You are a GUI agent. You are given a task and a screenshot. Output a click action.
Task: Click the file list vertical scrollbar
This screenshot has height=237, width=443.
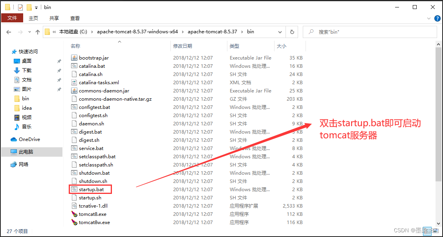coord(438,115)
